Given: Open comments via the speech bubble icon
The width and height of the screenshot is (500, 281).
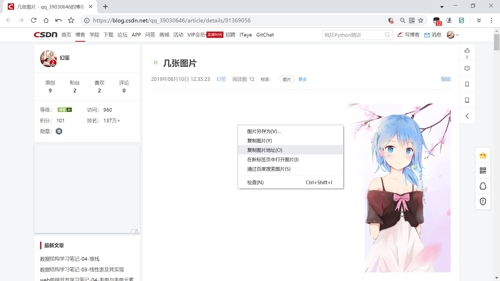Looking at the screenshot, I should point(467,68).
